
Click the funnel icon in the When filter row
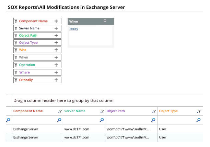click(16, 57)
